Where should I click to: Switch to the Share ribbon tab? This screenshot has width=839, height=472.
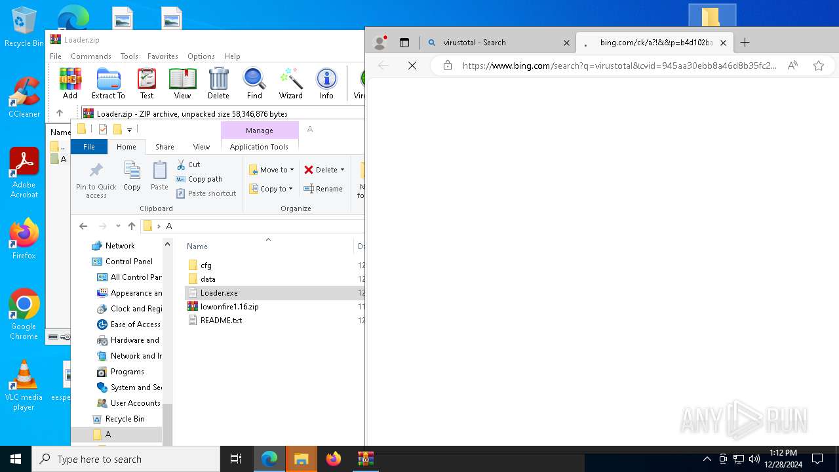pos(165,147)
